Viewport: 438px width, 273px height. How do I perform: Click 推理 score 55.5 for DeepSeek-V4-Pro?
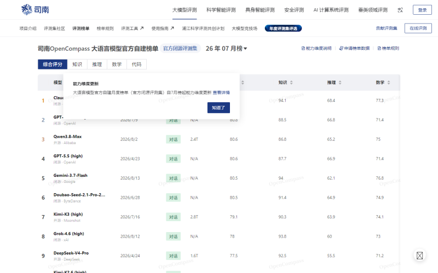[331, 256]
